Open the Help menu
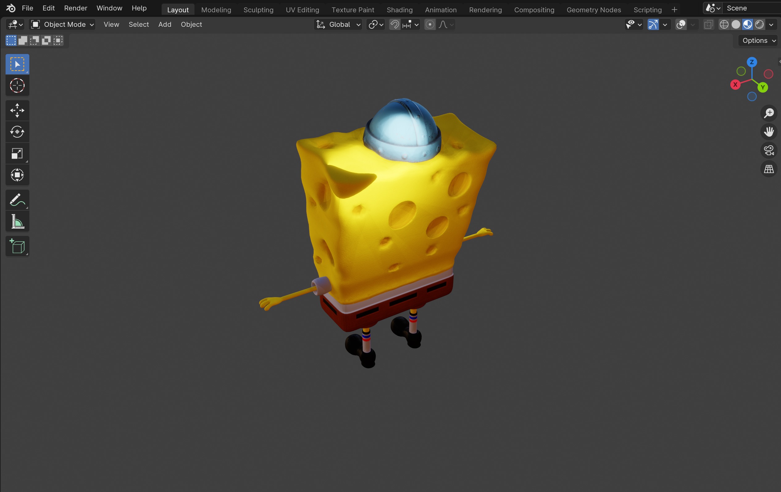Viewport: 781px width, 492px height. pyautogui.click(x=139, y=8)
